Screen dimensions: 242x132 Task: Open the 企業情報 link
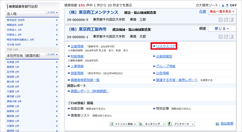tap(77, 46)
